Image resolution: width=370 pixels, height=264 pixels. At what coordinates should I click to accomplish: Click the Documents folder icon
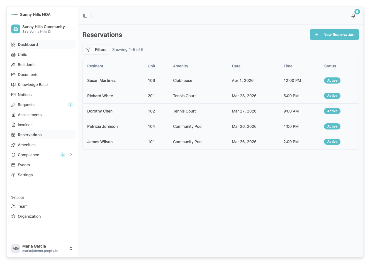coord(13,75)
